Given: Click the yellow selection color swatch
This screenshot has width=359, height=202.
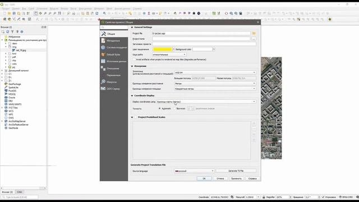Looking at the screenshot, I should click(x=162, y=49).
